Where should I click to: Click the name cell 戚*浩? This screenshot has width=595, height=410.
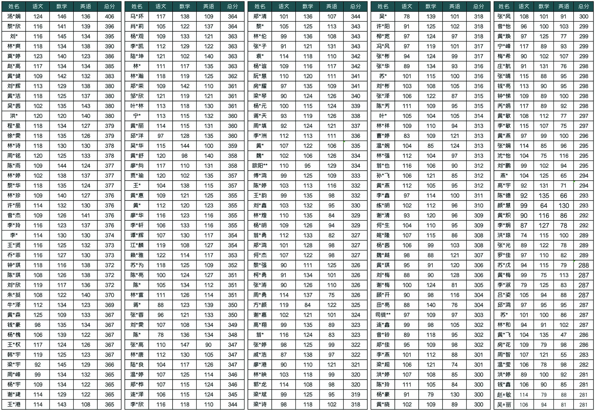pyautogui.click(x=260, y=355)
